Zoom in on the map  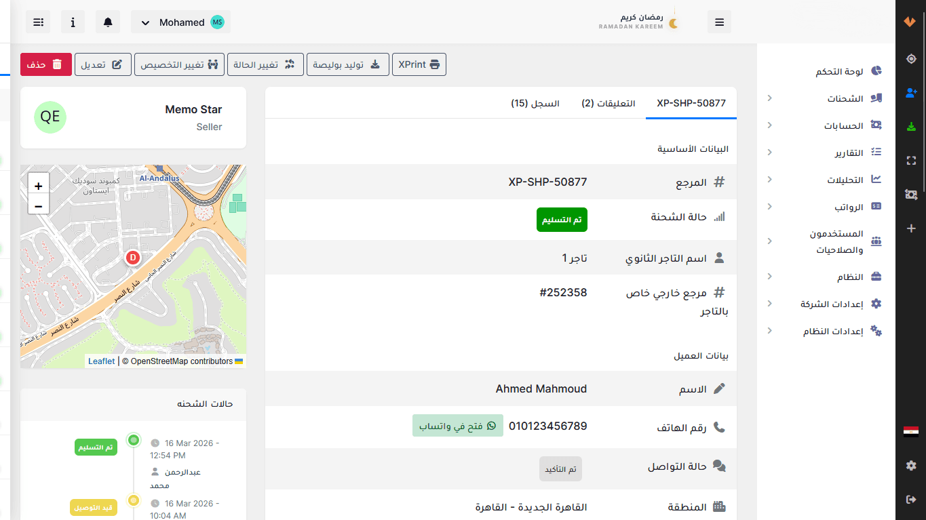click(x=38, y=185)
